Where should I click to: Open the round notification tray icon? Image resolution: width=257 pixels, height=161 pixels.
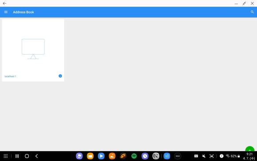pyautogui.click(x=222, y=156)
